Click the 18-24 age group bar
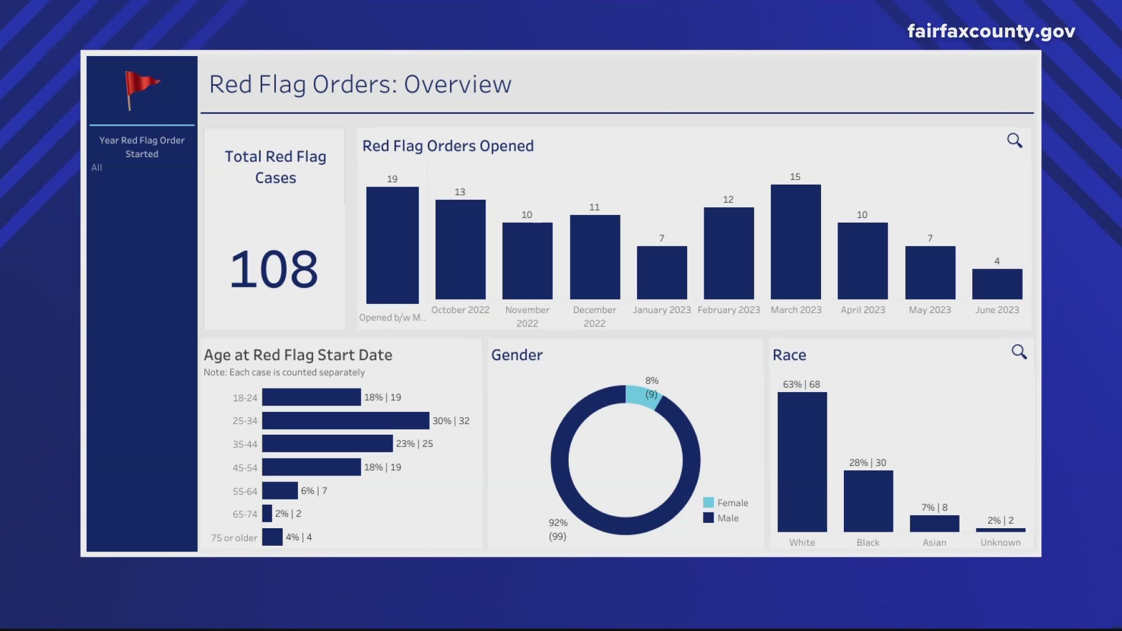Viewport: 1122px width, 631px height. (311, 397)
